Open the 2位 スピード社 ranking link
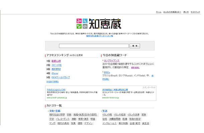The image size is (204, 133). [57, 65]
